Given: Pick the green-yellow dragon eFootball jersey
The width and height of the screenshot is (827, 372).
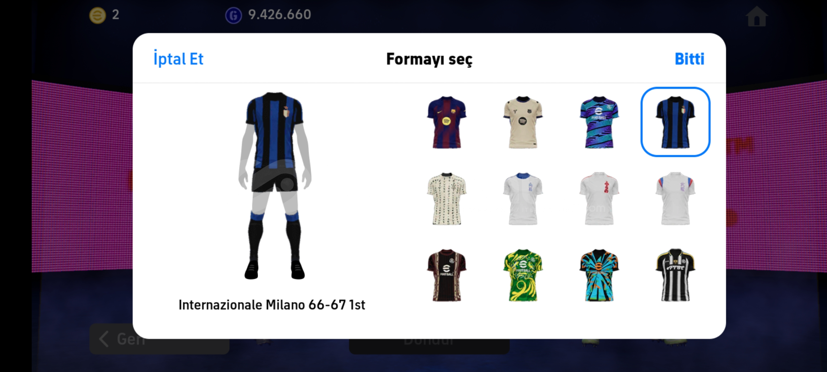Looking at the screenshot, I should tap(523, 275).
